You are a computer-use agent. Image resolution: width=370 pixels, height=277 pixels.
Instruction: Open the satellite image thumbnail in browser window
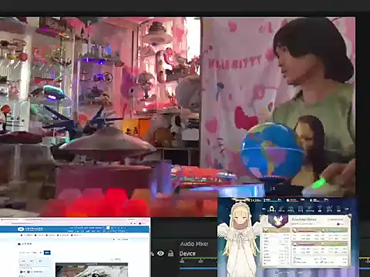coord(92,270)
